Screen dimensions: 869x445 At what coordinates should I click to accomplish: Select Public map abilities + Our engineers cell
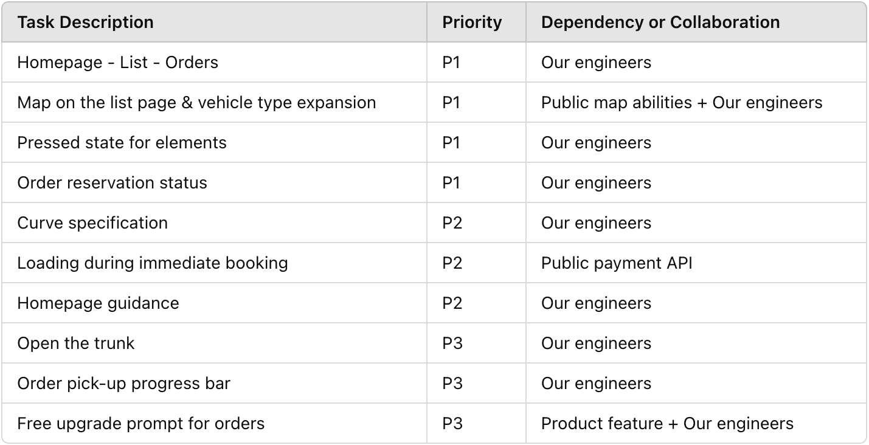point(696,102)
